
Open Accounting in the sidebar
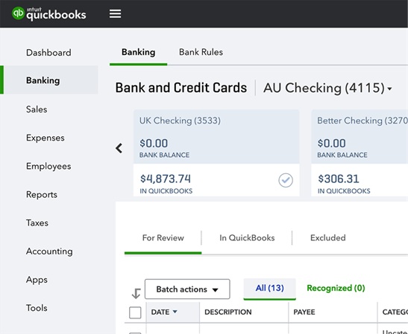pyautogui.click(x=49, y=251)
